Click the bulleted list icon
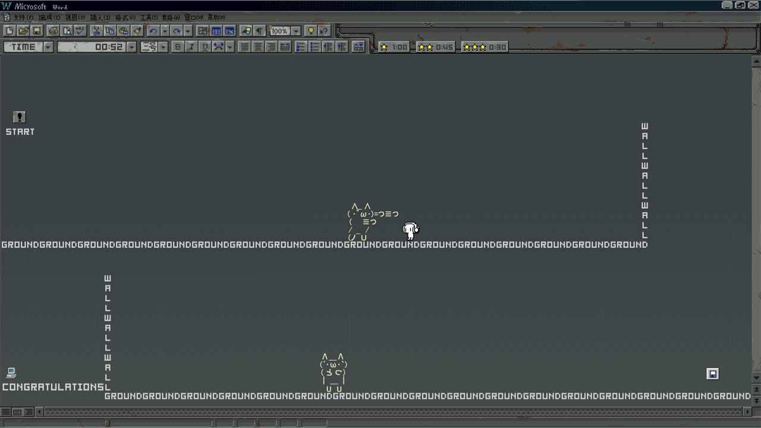The height and width of the screenshot is (428, 761). click(315, 47)
